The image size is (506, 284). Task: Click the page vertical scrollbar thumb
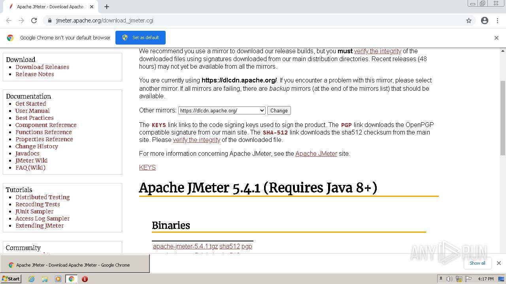(503, 118)
